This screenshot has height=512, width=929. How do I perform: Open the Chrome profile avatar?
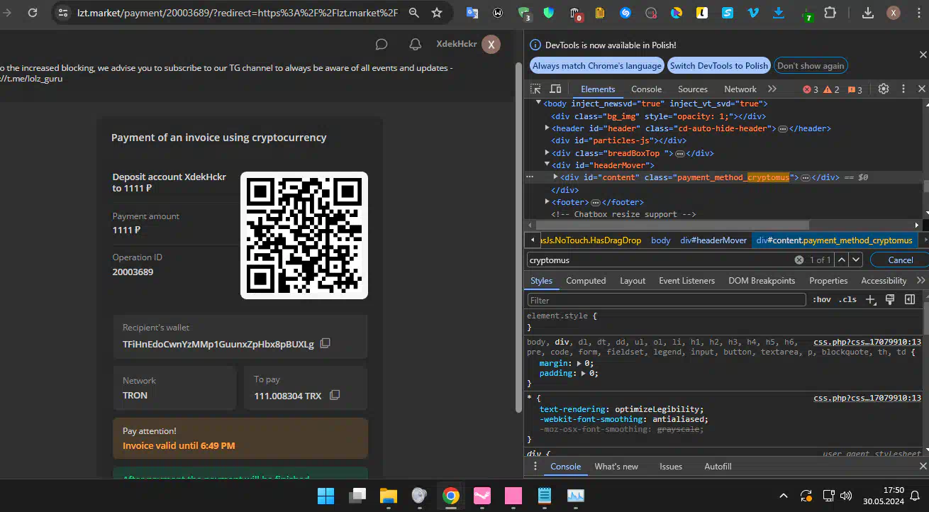pyautogui.click(x=894, y=13)
